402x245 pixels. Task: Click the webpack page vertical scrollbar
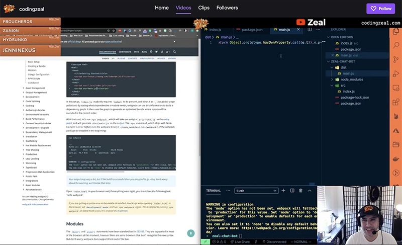click(x=199, y=140)
